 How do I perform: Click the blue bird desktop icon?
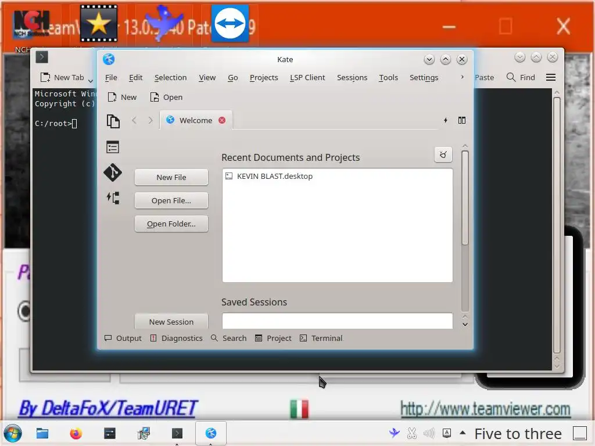pyautogui.click(x=164, y=23)
